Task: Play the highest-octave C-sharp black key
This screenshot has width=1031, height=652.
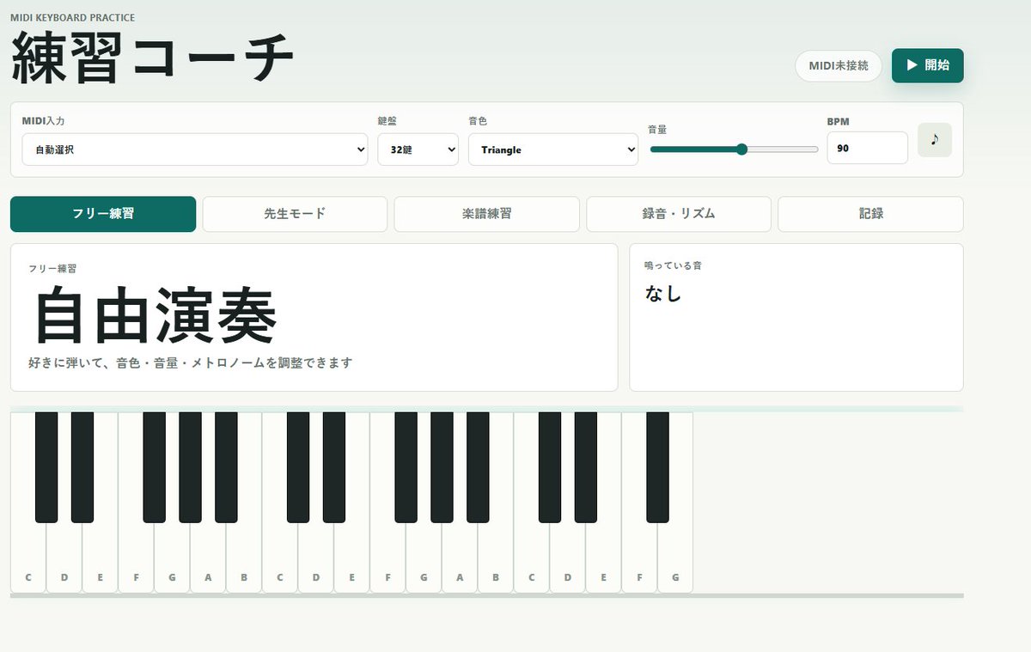Action: click(x=550, y=467)
